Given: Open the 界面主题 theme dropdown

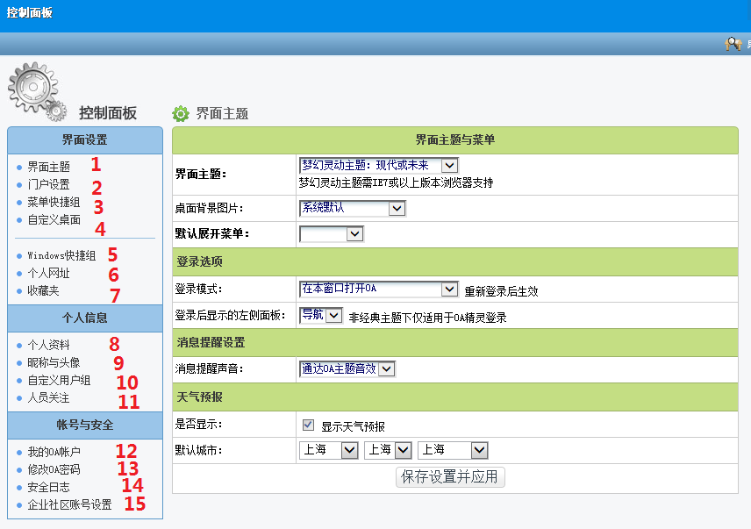Looking at the screenshot, I should (378, 165).
